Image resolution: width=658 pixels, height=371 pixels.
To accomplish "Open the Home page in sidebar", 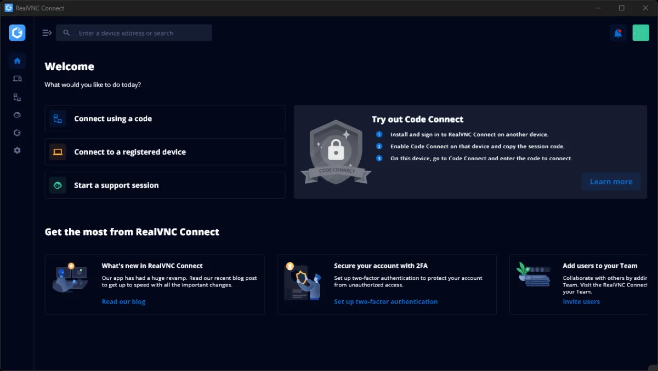I will (x=17, y=61).
